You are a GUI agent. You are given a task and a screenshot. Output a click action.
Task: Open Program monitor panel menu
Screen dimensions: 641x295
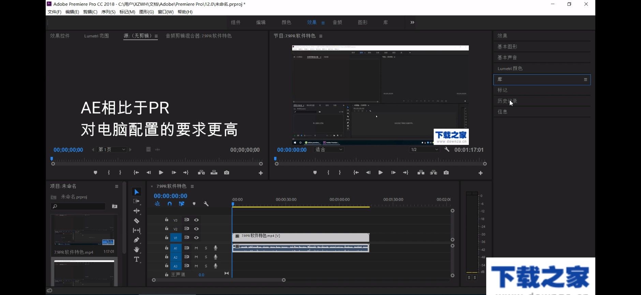pyautogui.click(x=320, y=36)
